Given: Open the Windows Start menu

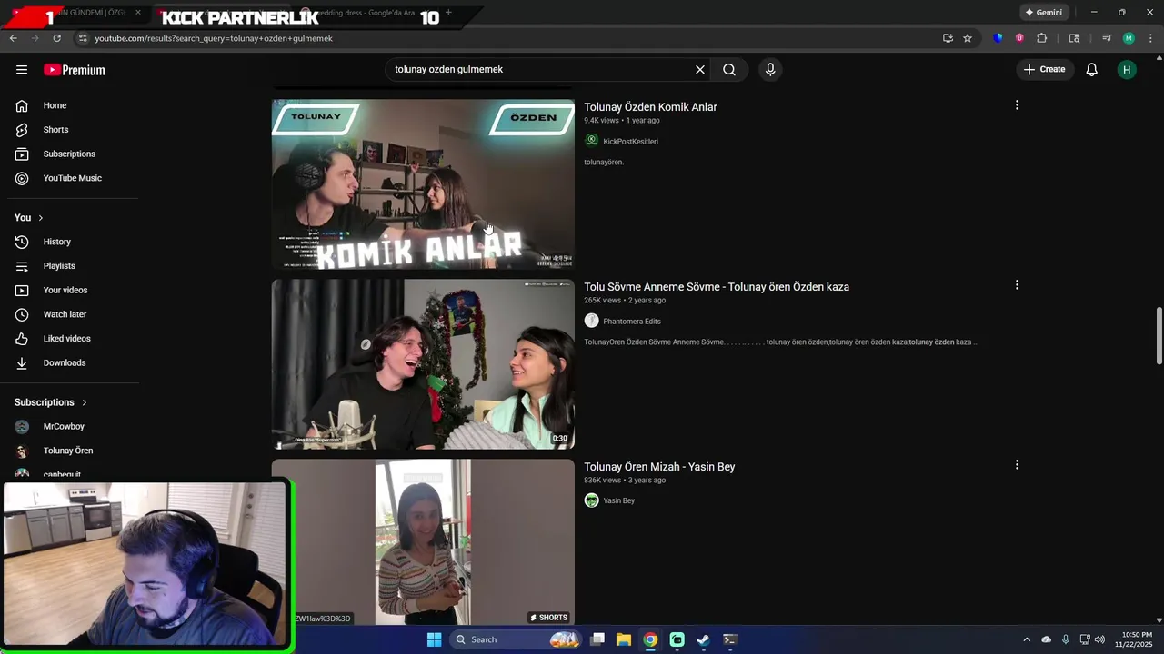Looking at the screenshot, I should 434,639.
